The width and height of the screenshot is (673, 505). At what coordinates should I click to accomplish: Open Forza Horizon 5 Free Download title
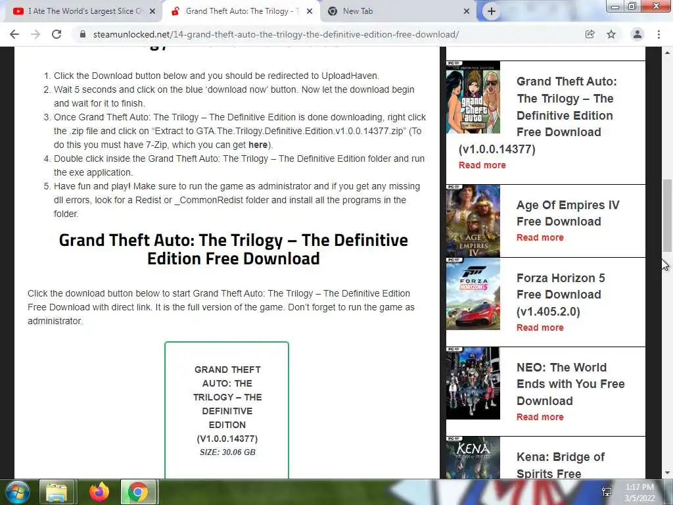[x=561, y=295]
